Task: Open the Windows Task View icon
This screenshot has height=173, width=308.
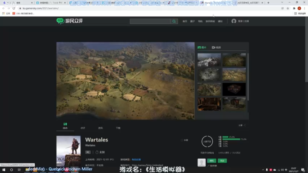Action: 19,170
